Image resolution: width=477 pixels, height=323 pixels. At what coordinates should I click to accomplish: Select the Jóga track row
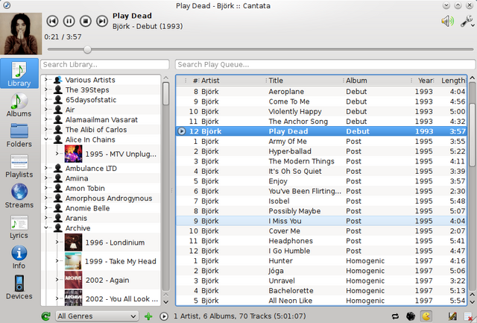[321, 271]
